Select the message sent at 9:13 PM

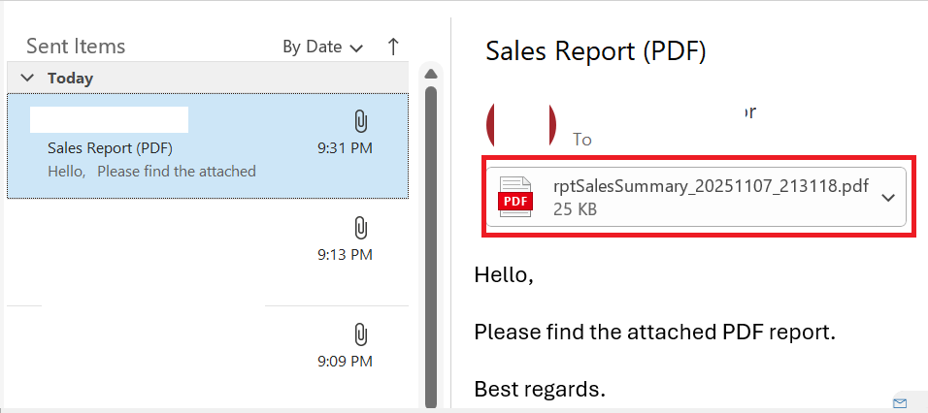[208, 252]
